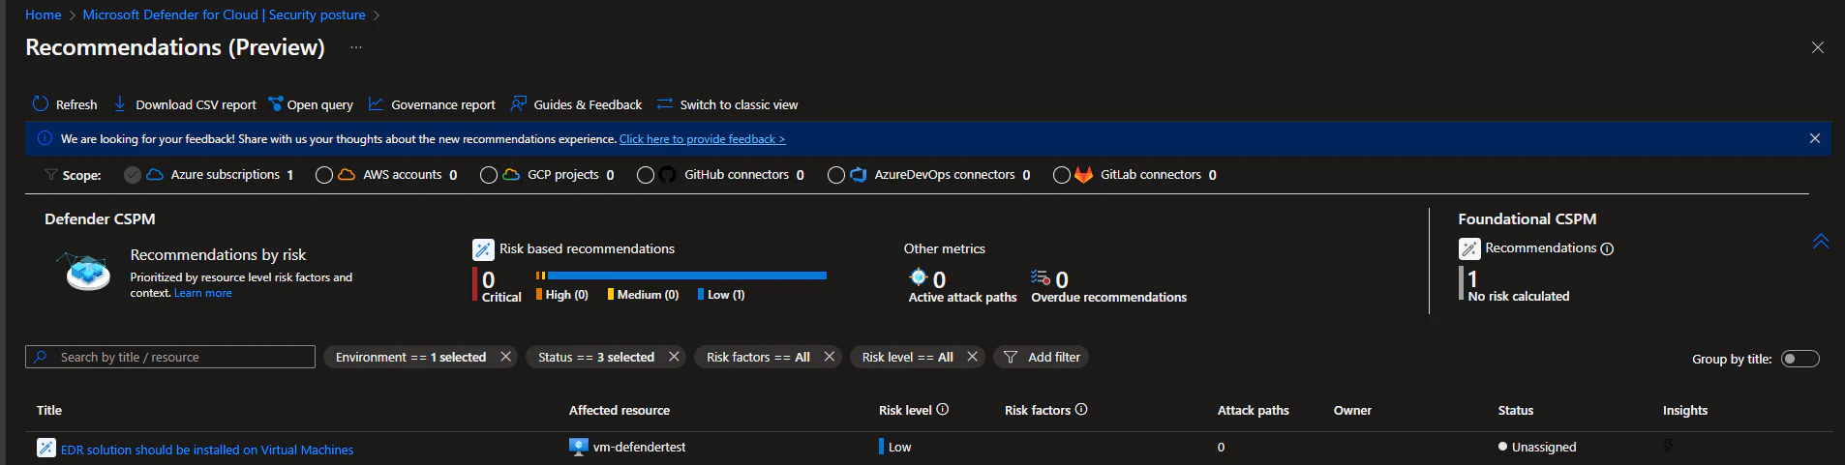Click the blue Low risk distribution bar

pos(687,276)
